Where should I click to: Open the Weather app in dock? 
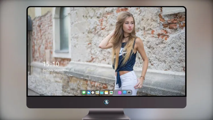pyautogui.click(x=88, y=93)
